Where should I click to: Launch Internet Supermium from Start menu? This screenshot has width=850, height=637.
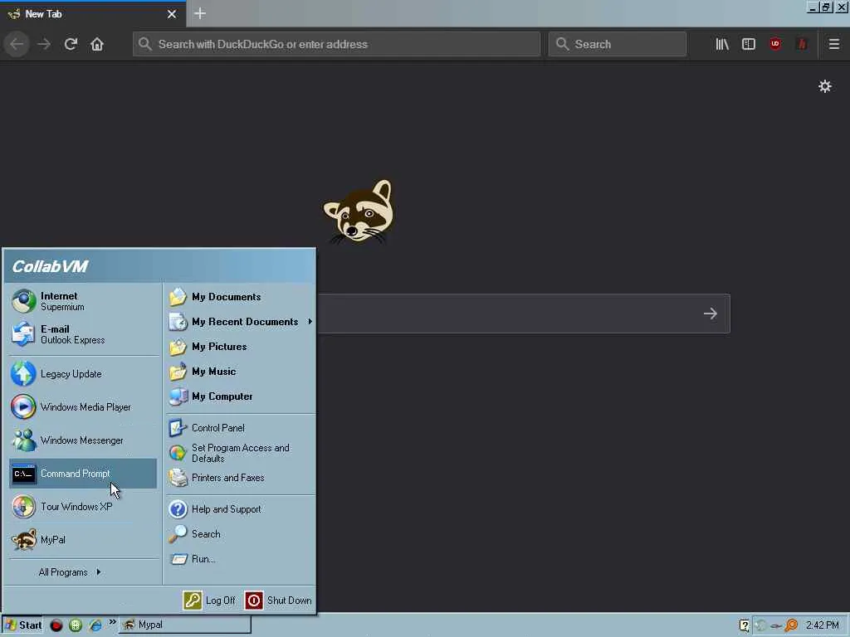(83, 301)
